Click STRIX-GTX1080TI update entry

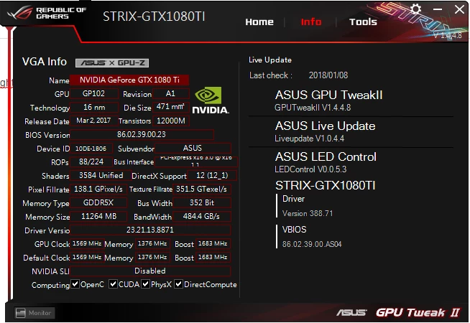click(x=326, y=186)
